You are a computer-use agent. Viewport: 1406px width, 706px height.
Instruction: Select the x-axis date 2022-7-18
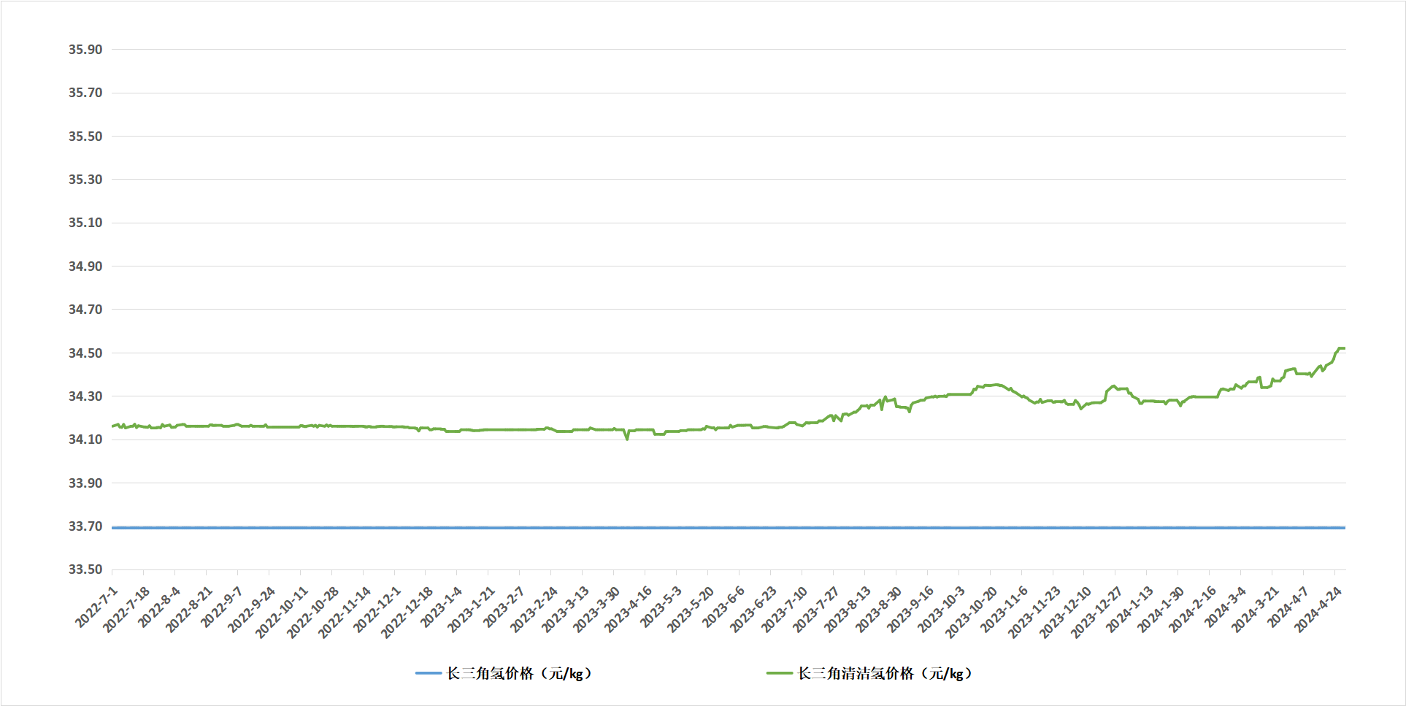126,609
